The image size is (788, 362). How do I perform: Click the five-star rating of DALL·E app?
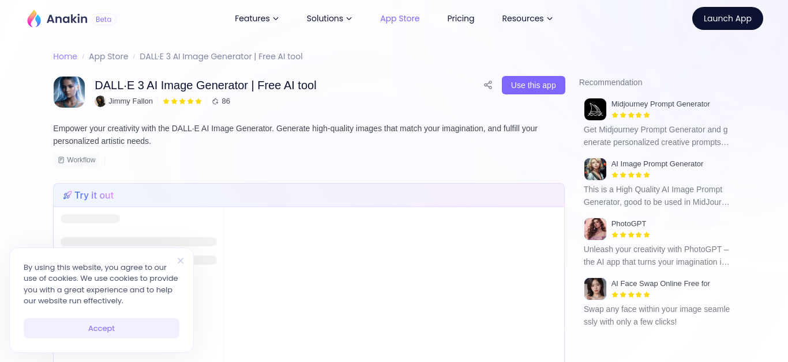click(x=182, y=101)
